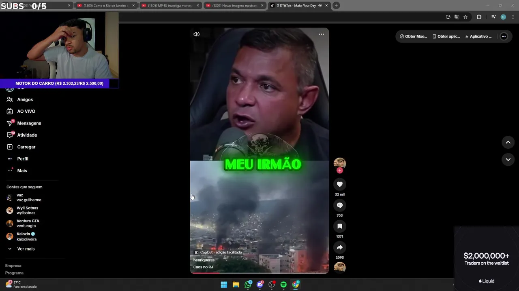Close the Novas imagens mostram tab
This screenshot has width=519, height=291.
[x=262, y=6]
